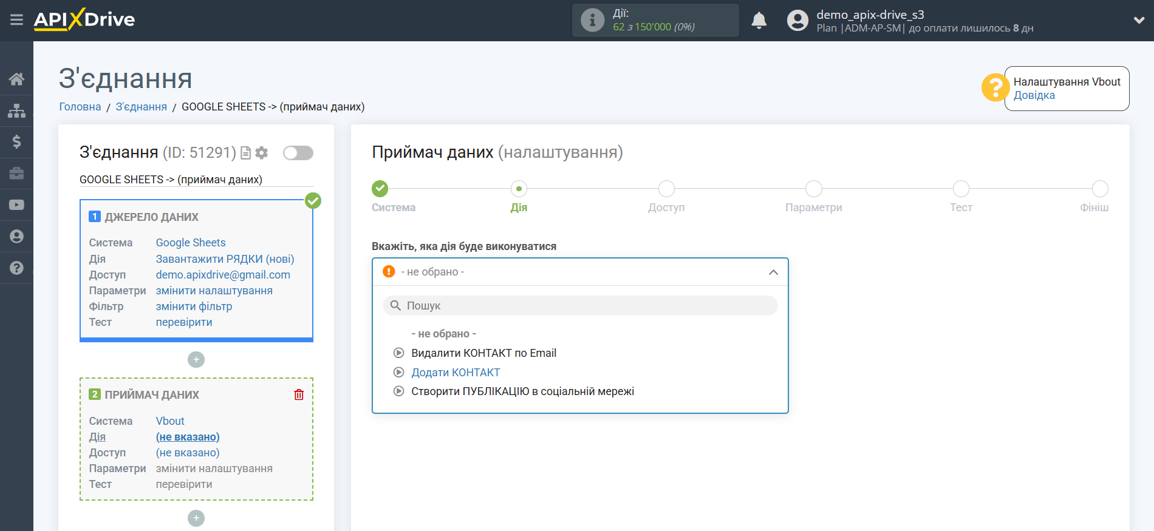Open the hamburger menu icon
1154x531 pixels.
(16, 20)
